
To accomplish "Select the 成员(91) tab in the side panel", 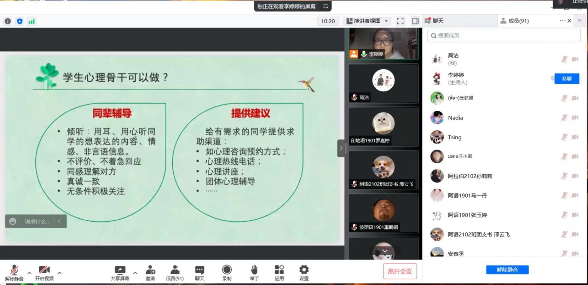I will pos(518,21).
